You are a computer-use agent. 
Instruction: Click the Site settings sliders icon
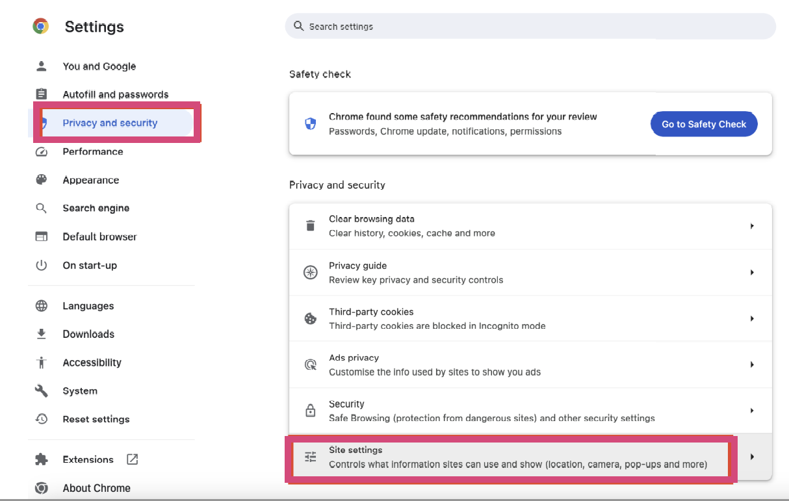[x=311, y=457]
